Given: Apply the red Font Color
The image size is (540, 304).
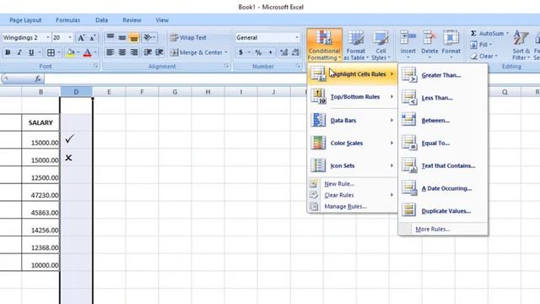Looking at the screenshot, I should [88, 52].
